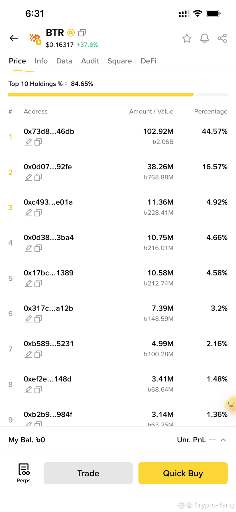
Task: Edit label for address 0x73d8...46db
Action: (28, 142)
